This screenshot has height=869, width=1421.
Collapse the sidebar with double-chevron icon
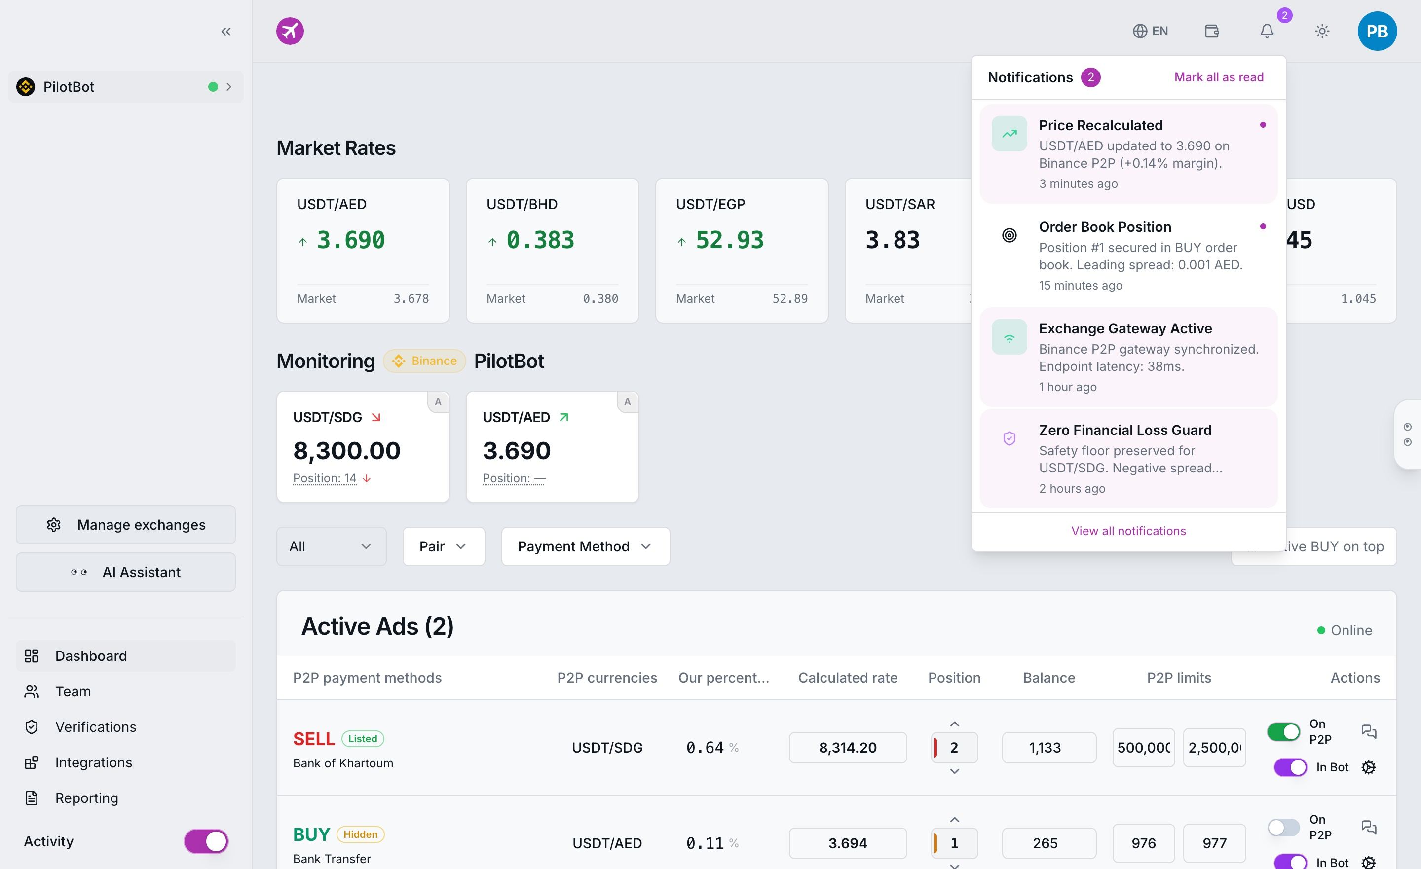pyautogui.click(x=226, y=32)
